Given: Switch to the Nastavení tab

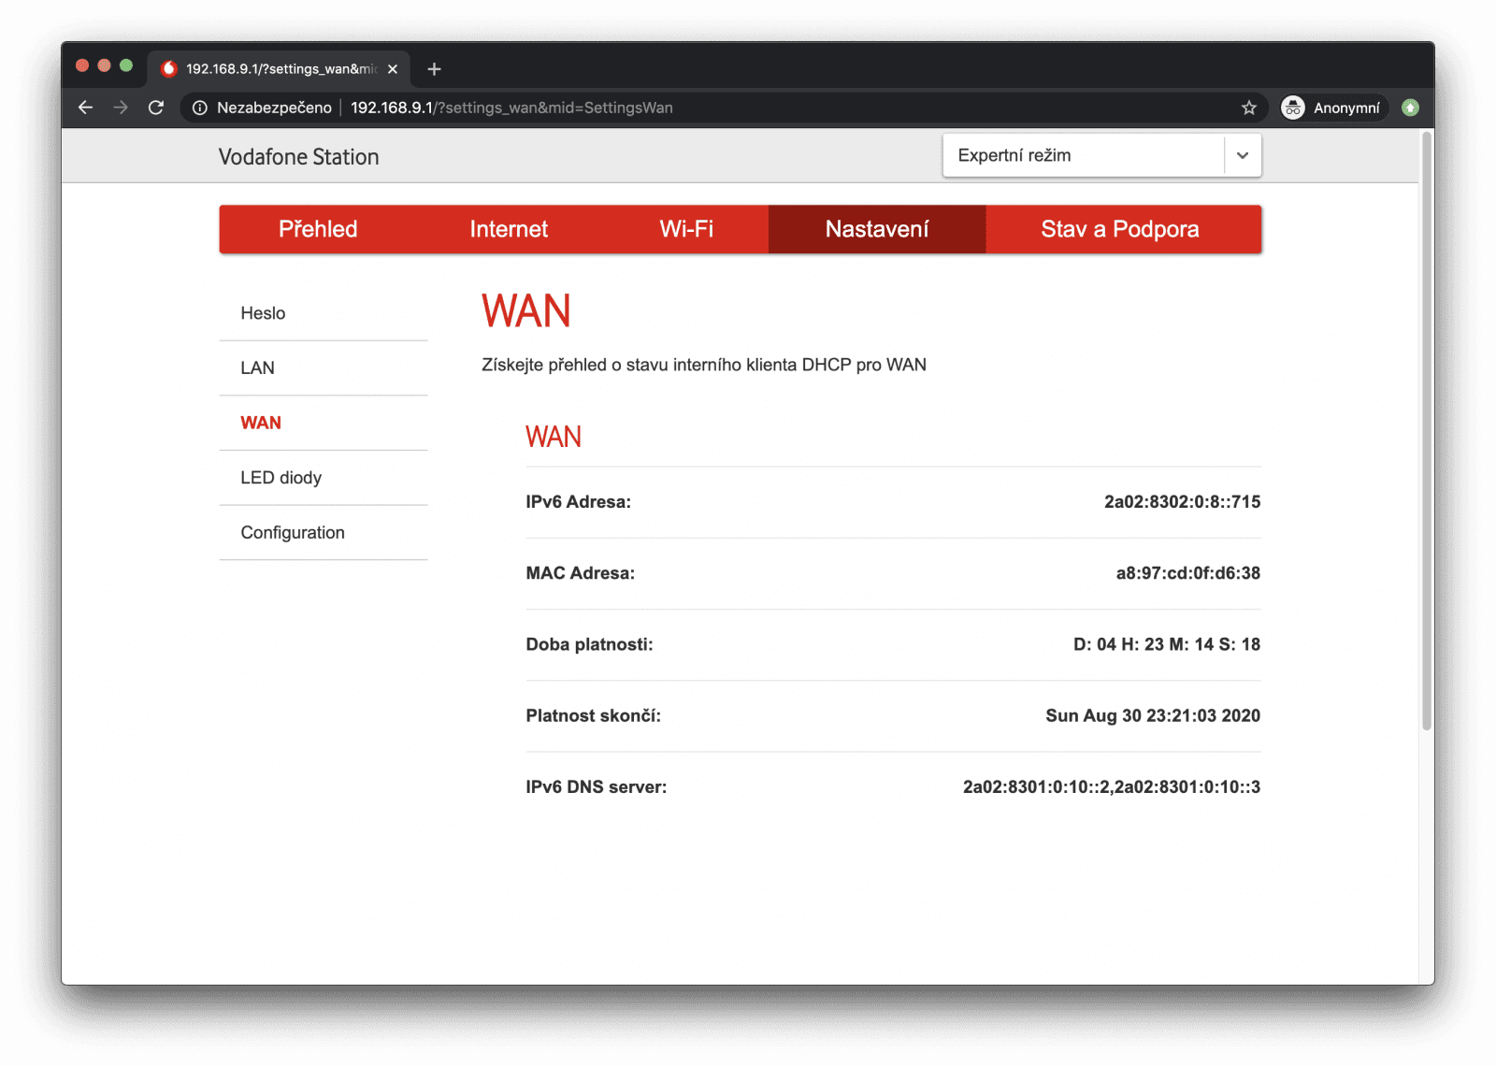Looking at the screenshot, I should 877,229.
